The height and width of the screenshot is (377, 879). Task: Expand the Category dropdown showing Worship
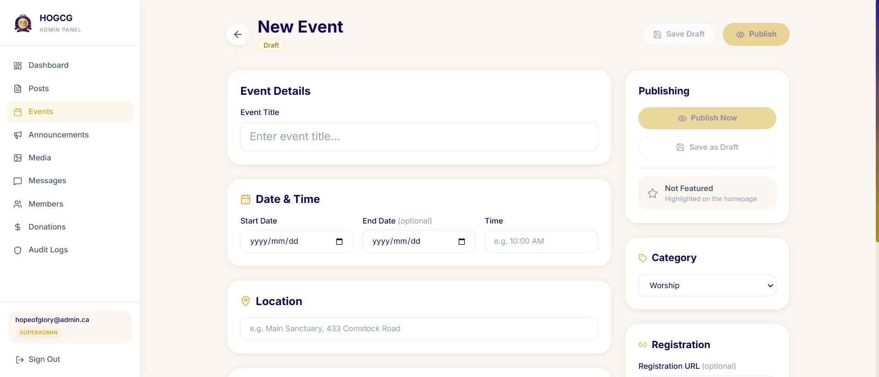pos(707,285)
